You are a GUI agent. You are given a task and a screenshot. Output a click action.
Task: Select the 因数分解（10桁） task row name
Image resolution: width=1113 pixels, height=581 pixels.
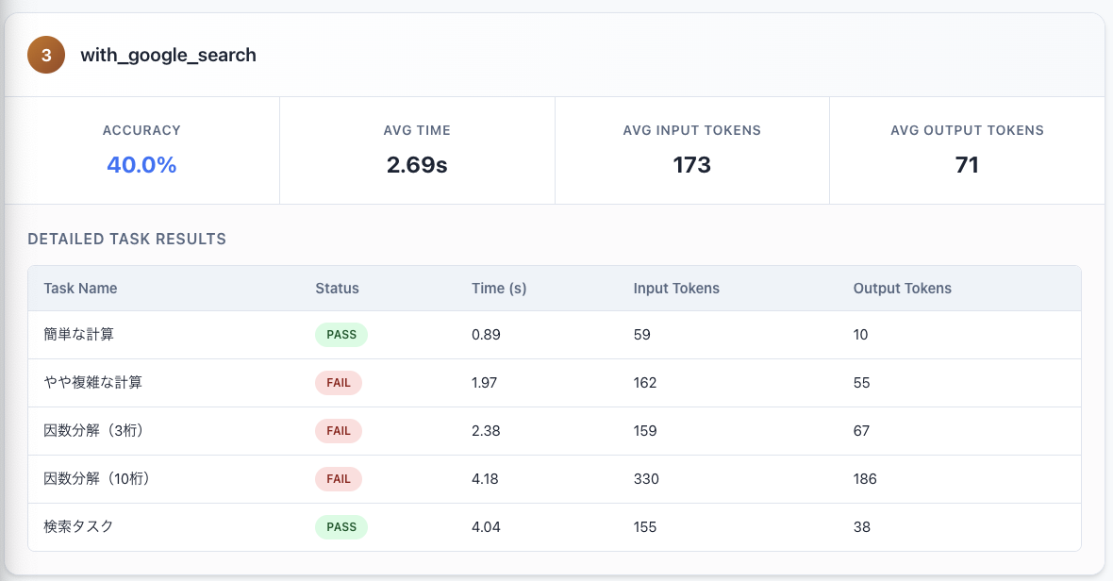click(97, 479)
